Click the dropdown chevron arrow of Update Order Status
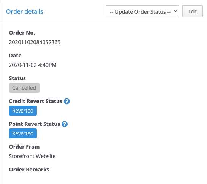 pos(175,11)
